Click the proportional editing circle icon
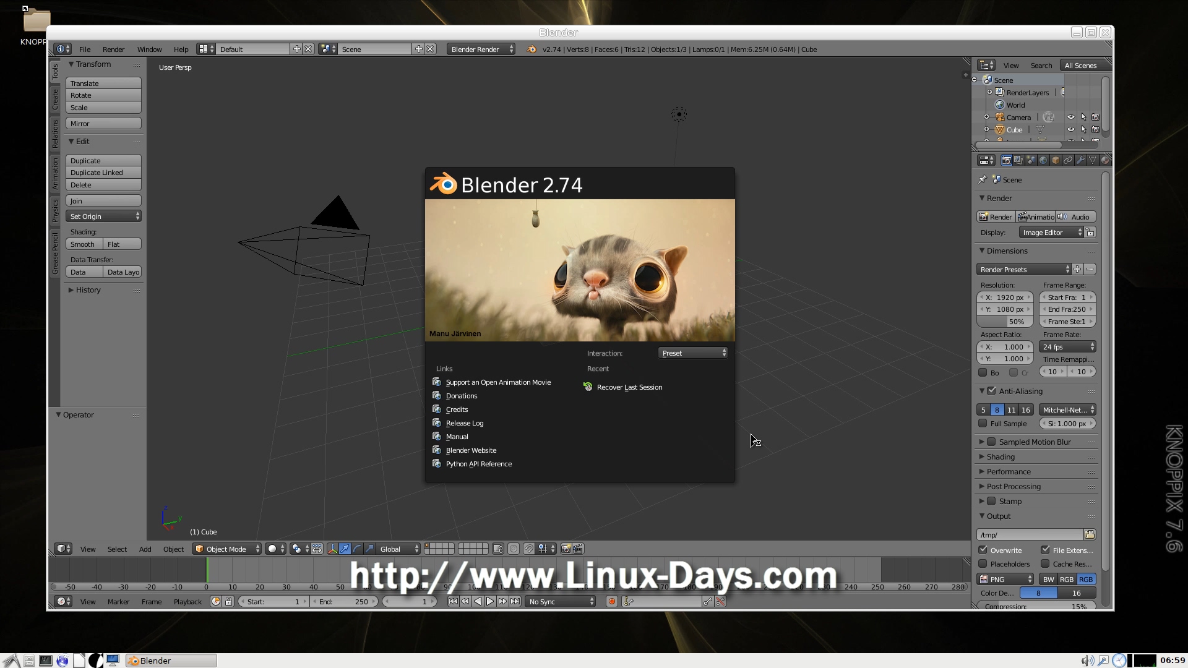This screenshot has height=668, width=1188. pos(514,549)
